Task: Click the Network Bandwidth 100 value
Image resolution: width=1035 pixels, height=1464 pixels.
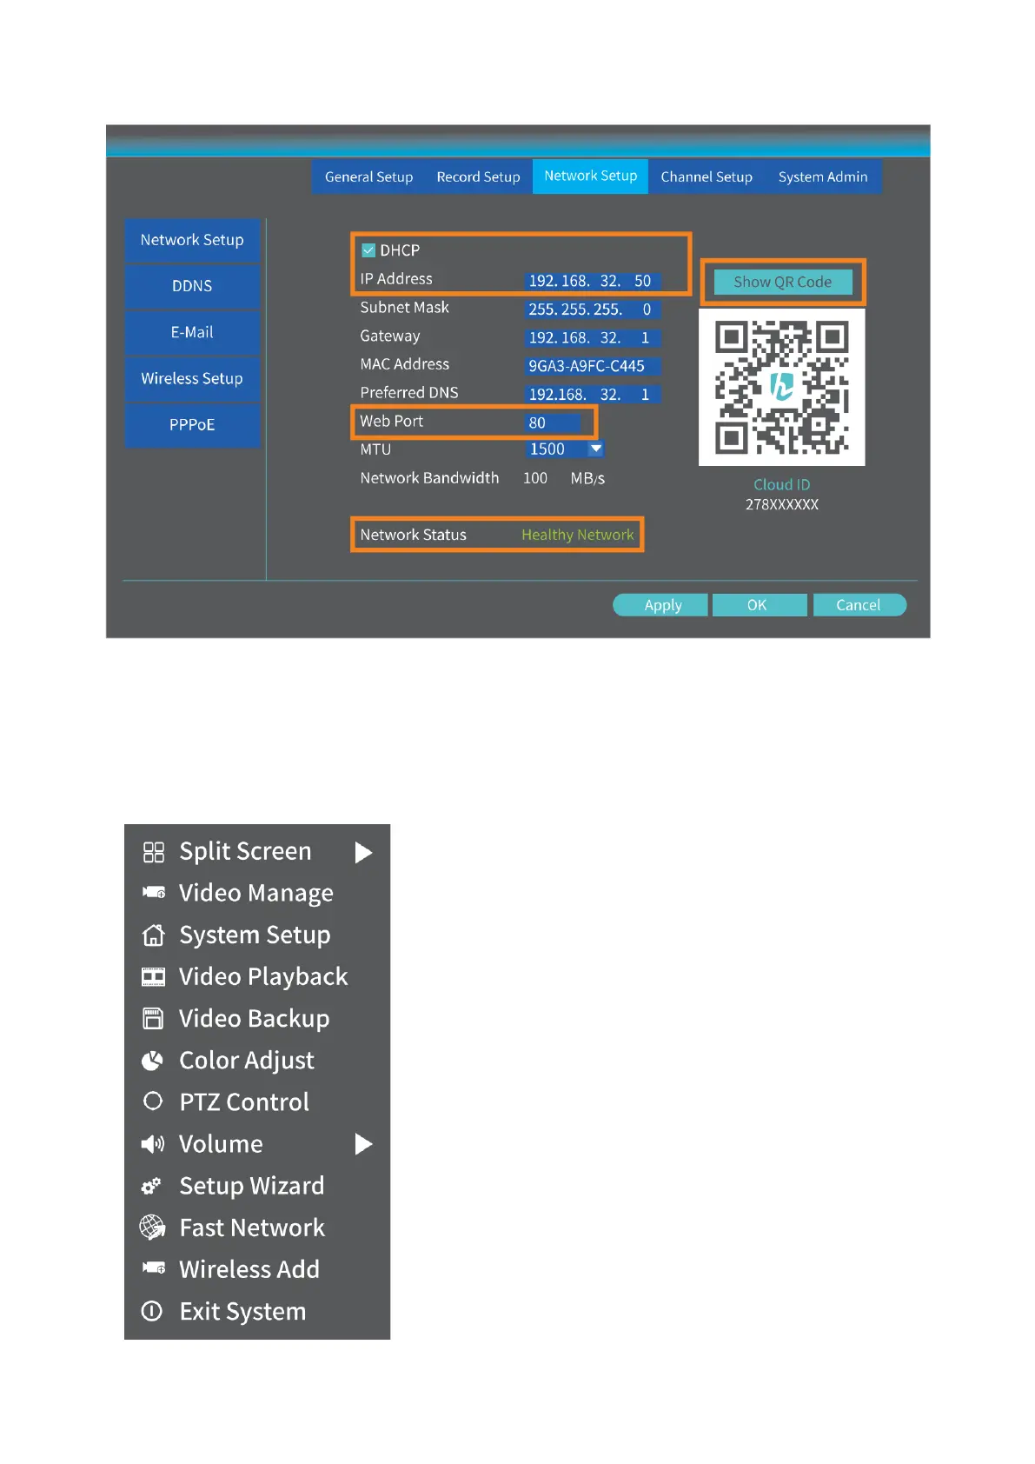Action: pyautogui.click(x=535, y=478)
